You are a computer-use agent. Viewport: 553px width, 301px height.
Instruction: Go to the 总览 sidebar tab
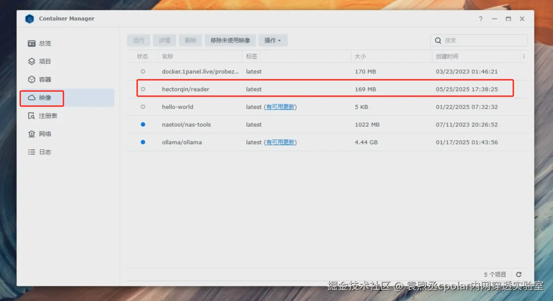coord(68,44)
